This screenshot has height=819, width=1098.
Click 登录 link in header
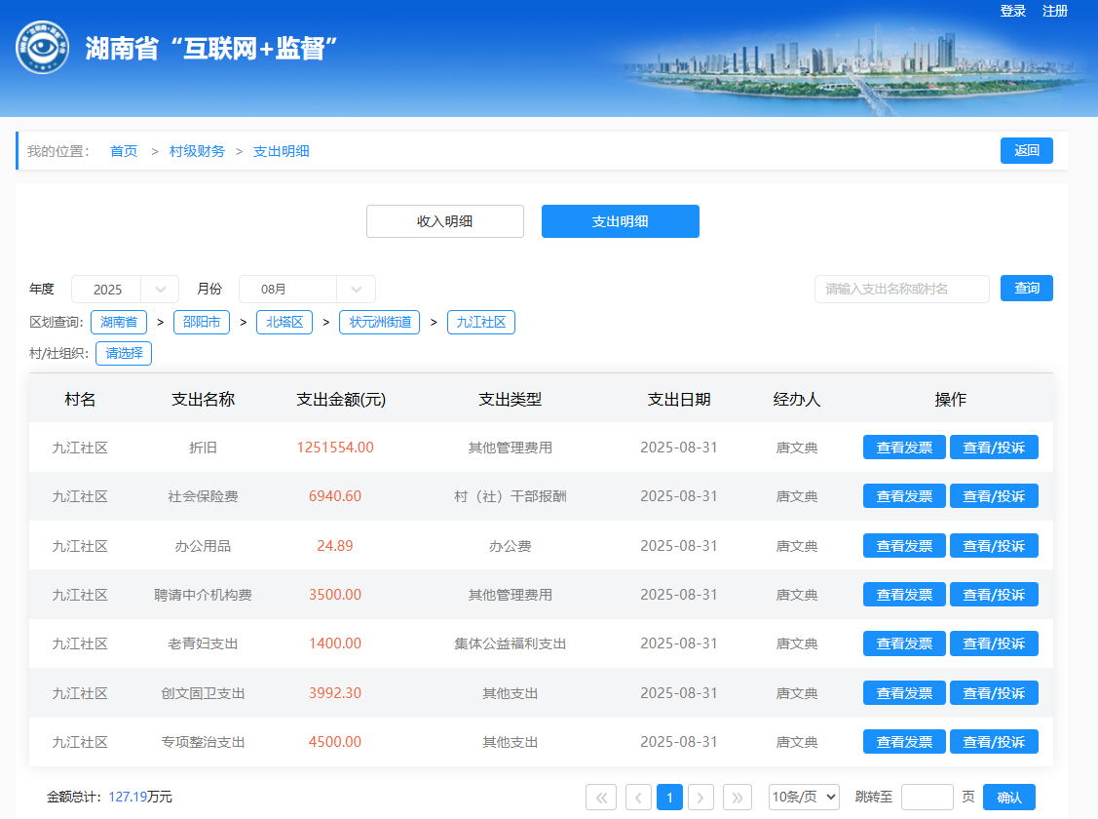(1013, 11)
